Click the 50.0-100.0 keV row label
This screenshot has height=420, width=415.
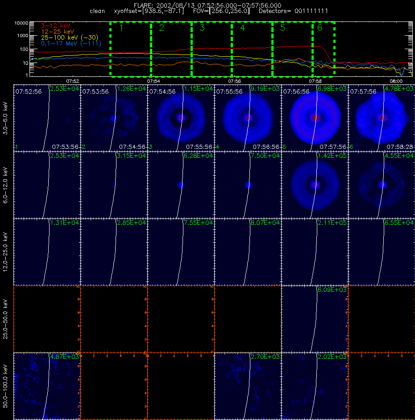(x=6, y=386)
